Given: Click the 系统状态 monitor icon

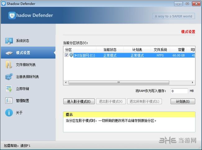Looking at the screenshot, I should click(9, 41).
